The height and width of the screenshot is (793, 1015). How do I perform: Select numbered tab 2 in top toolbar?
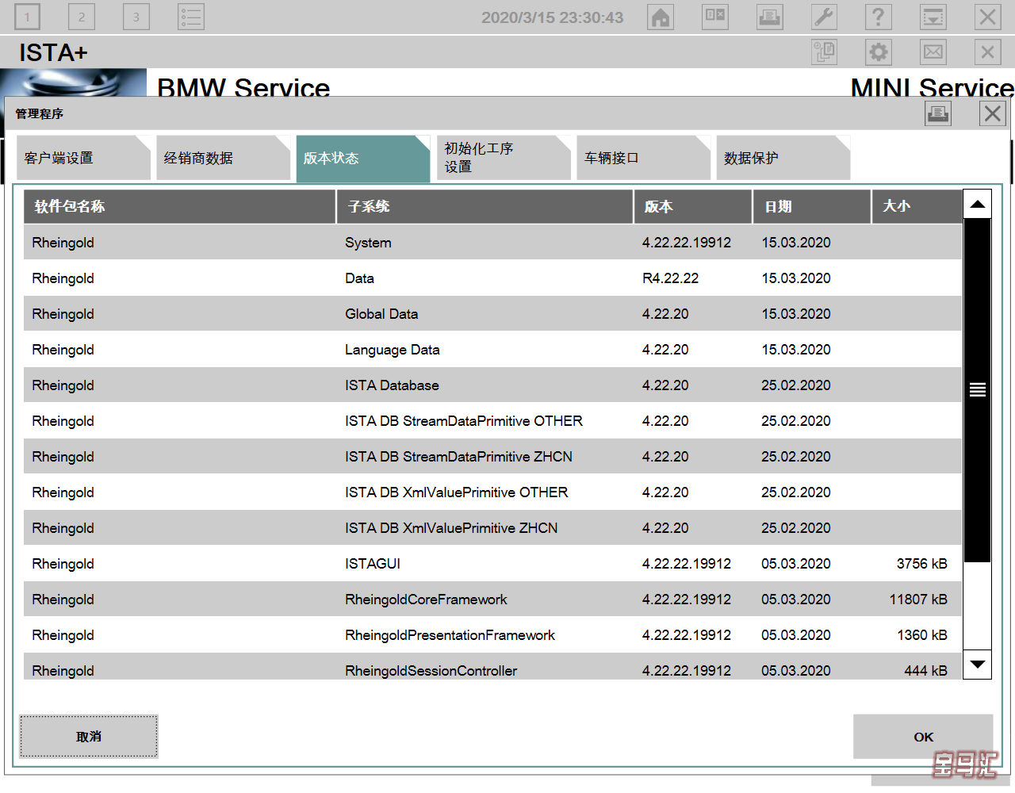(82, 17)
